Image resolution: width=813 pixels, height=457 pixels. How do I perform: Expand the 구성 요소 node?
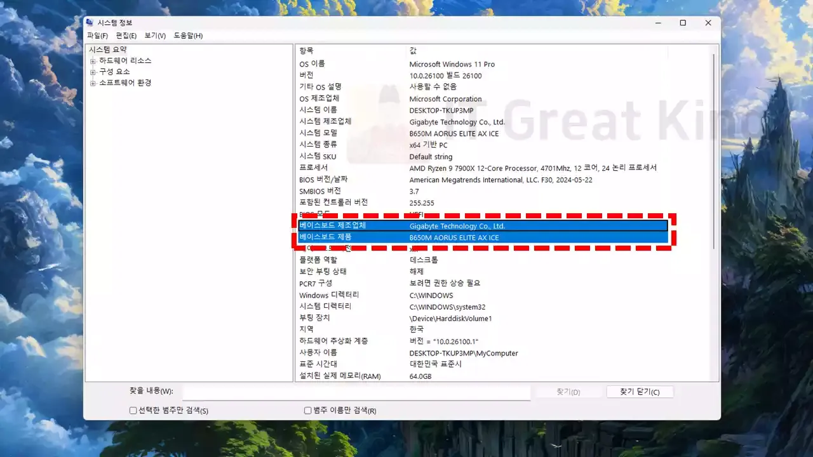click(x=93, y=72)
